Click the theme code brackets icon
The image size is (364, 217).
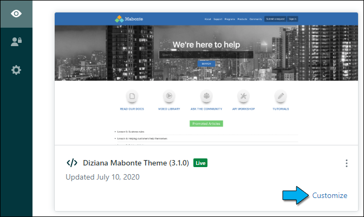pyautogui.click(x=71, y=163)
